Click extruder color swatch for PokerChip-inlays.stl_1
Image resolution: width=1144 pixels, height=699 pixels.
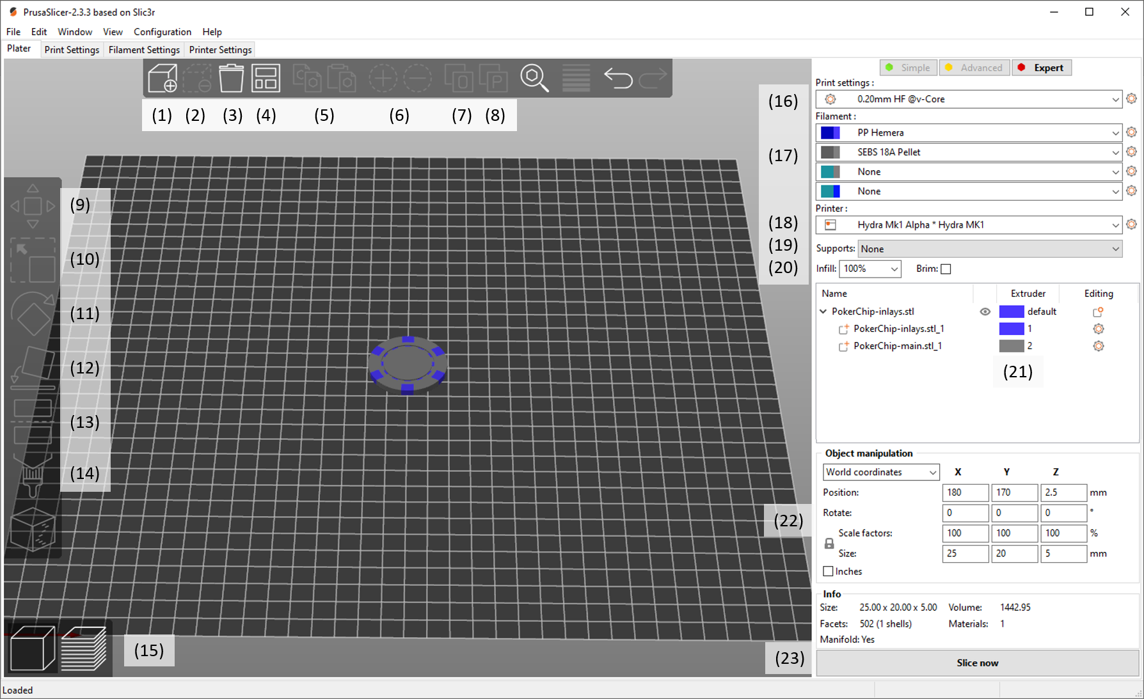tap(1012, 329)
